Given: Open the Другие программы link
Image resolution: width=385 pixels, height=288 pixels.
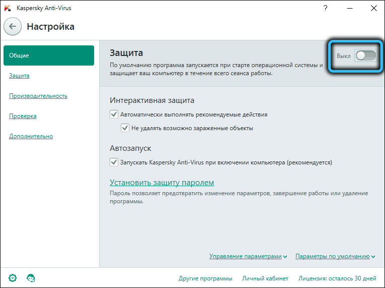Looking at the screenshot, I should 205,278.
